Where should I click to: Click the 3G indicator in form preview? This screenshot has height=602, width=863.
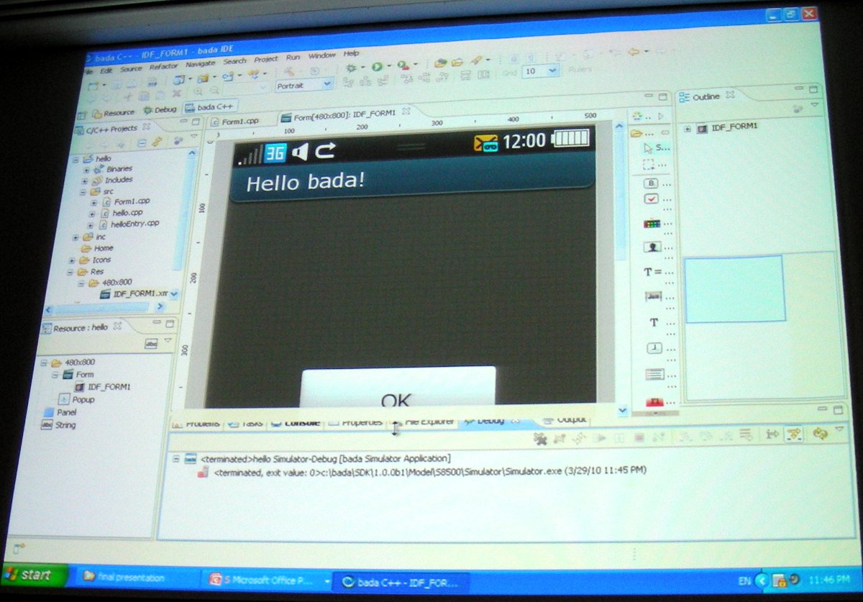pos(275,152)
